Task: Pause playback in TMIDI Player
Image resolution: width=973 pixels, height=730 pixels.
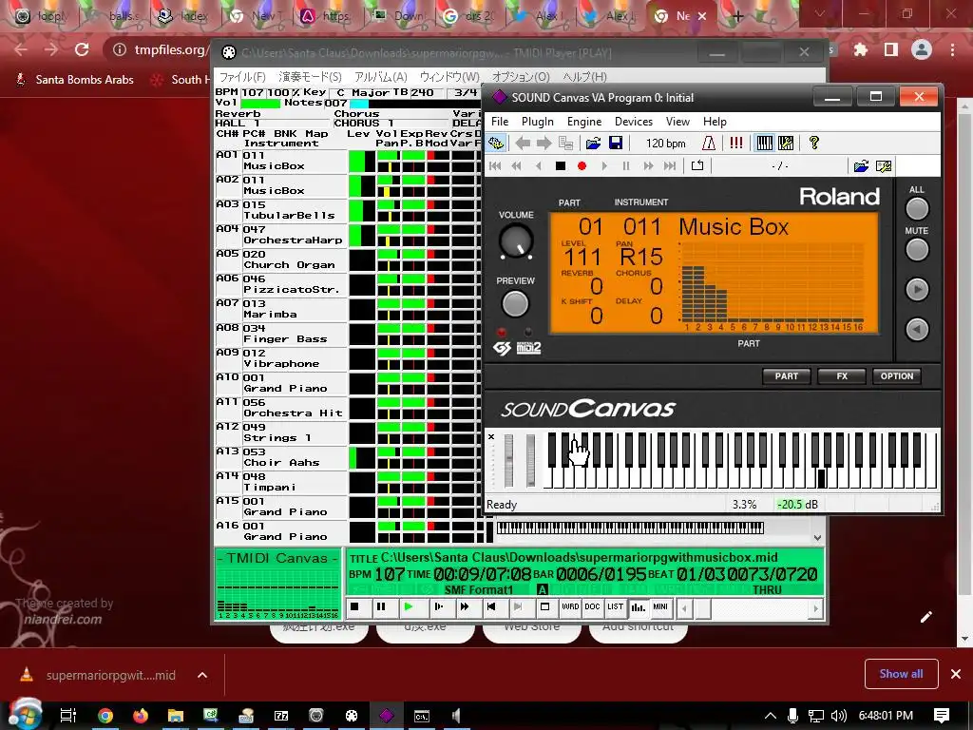Action: (x=381, y=606)
